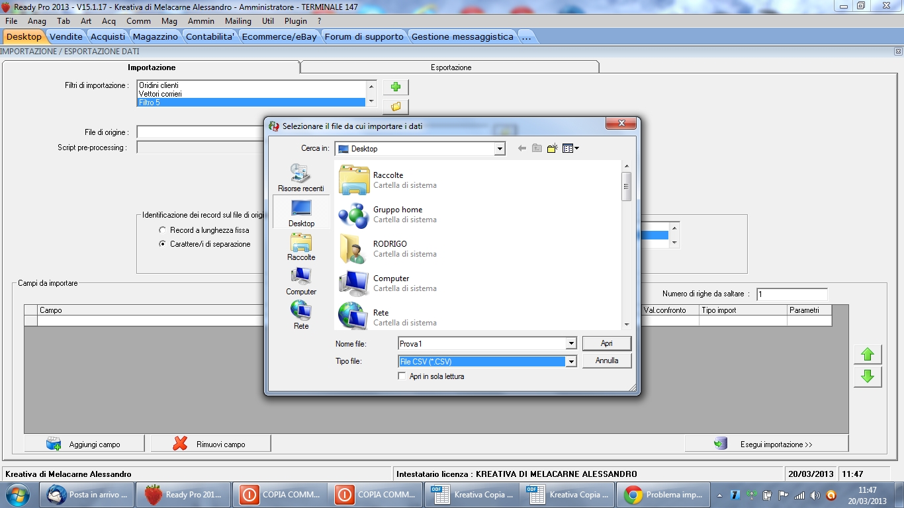This screenshot has height=508, width=904.
Task: Open the Plugin menu
Action: pyautogui.click(x=296, y=21)
